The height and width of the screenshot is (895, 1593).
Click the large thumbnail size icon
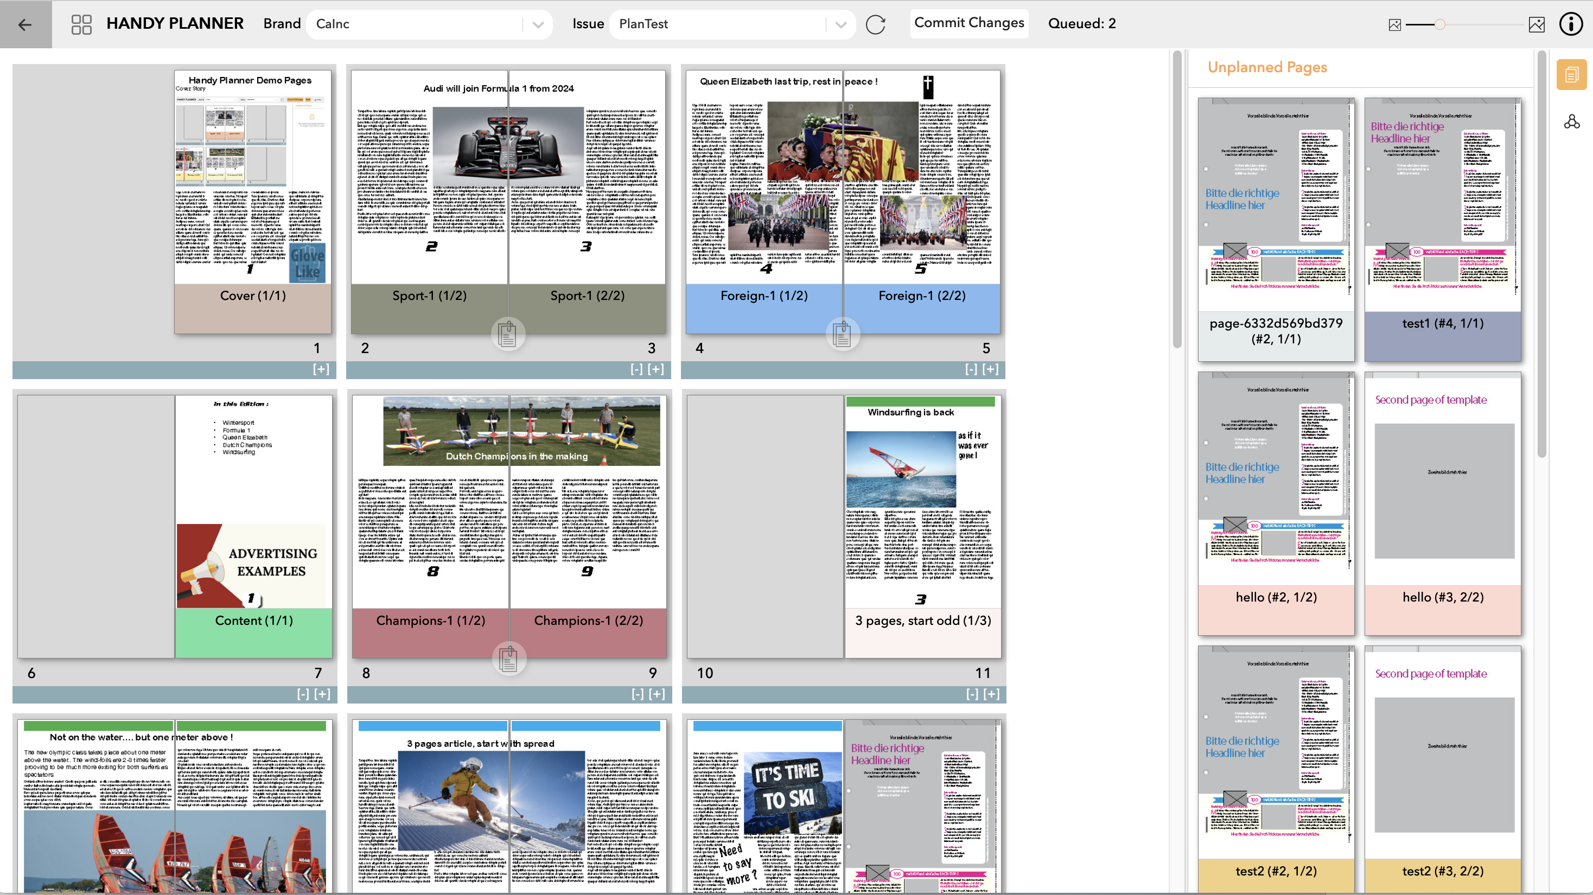[1536, 25]
